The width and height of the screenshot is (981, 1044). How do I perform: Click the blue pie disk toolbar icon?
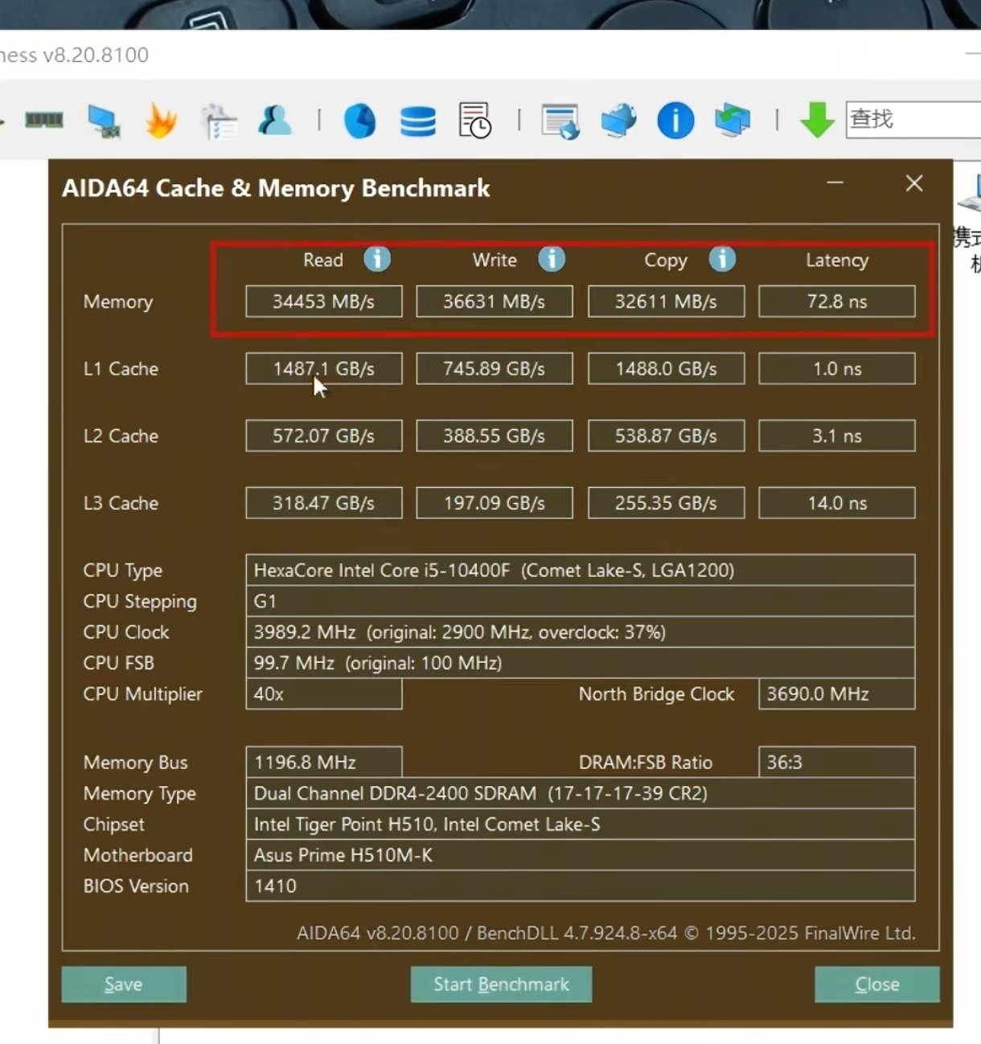click(359, 121)
